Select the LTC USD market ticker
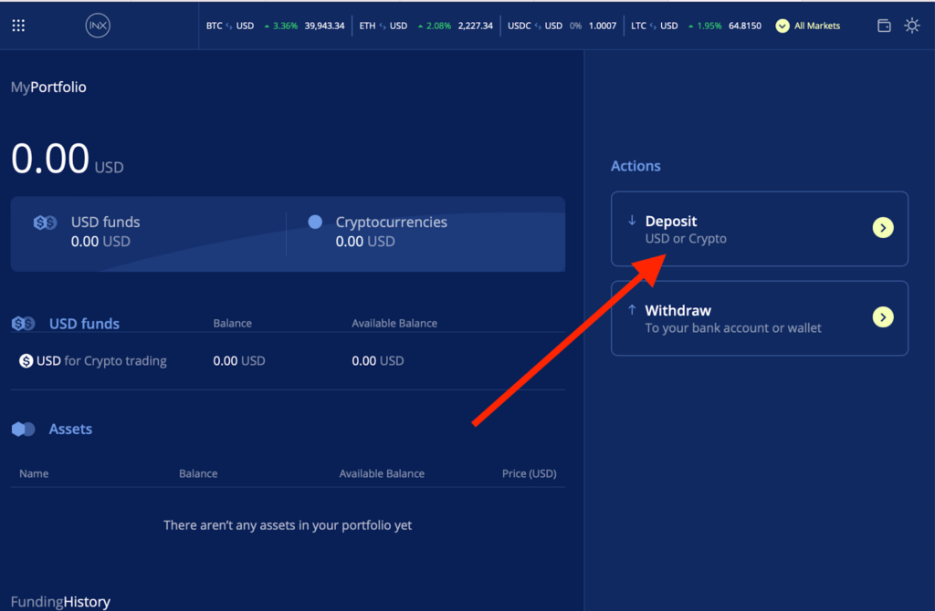The width and height of the screenshot is (935, 611). [696, 26]
